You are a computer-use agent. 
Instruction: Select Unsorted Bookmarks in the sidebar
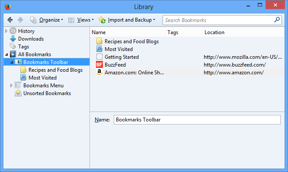[47, 93]
